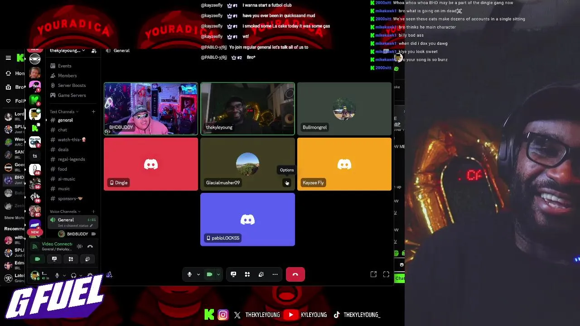Open the regal-legends text channel

tap(72, 159)
